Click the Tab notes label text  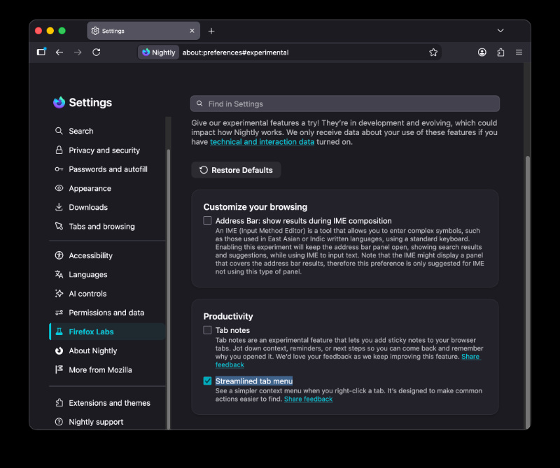(x=232, y=330)
